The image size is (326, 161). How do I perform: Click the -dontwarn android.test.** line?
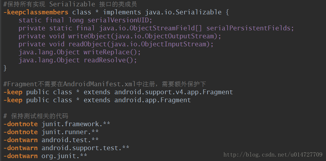51,140
